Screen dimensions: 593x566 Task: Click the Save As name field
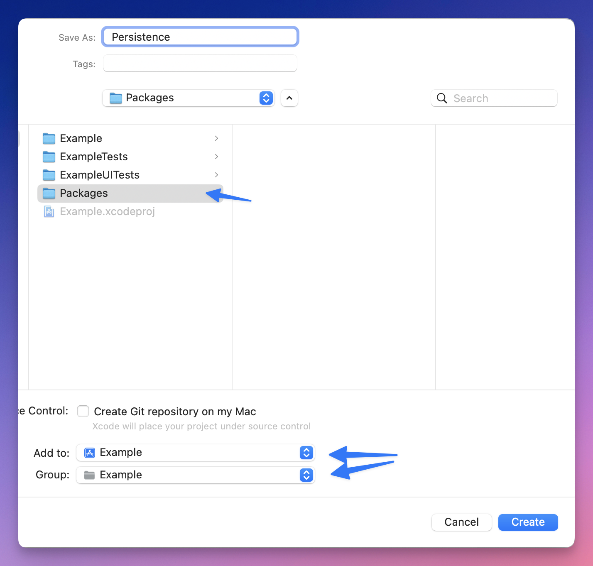(x=200, y=37)
